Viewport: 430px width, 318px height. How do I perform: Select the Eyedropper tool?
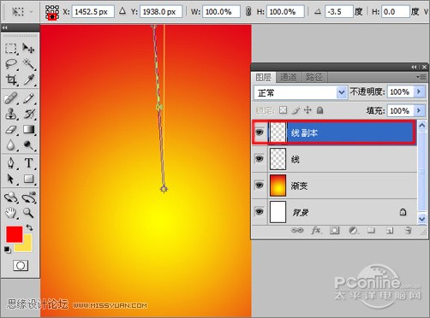[x=28, y=79]
